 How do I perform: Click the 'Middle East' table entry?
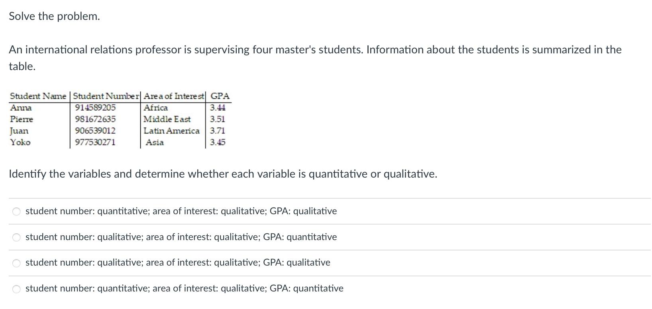pyautogui.click(x=167, y=119)
